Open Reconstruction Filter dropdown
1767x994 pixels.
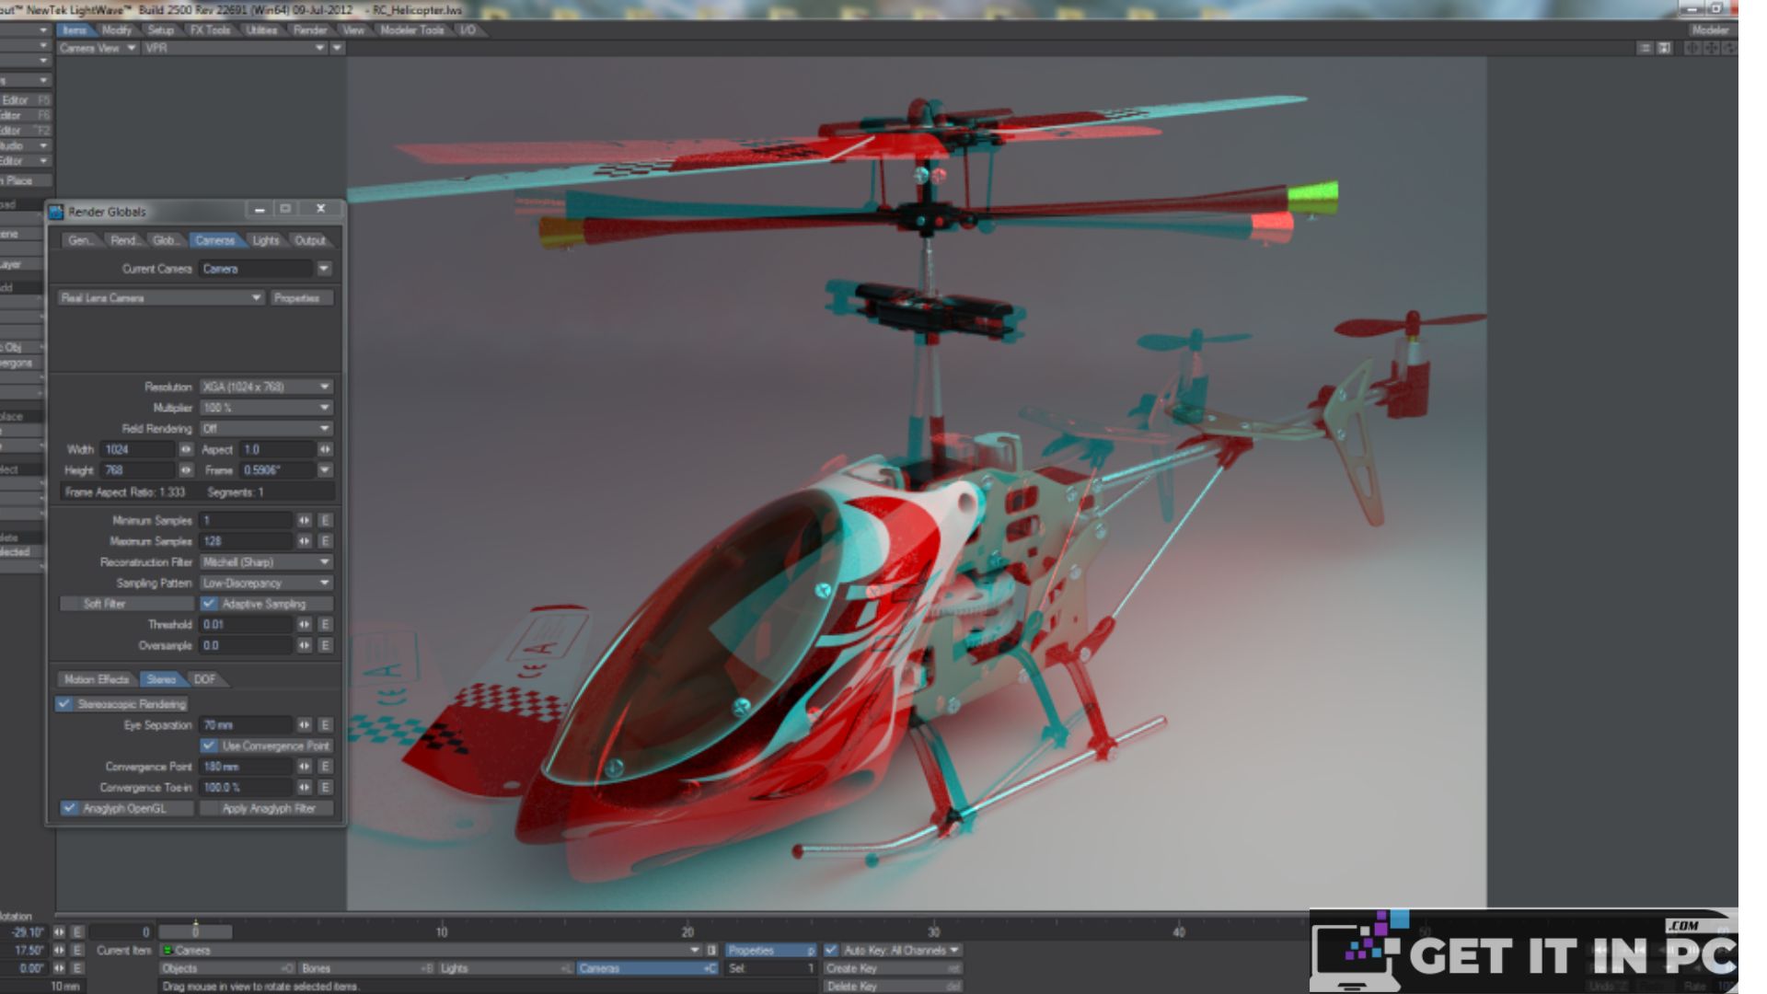pos(266,562)
